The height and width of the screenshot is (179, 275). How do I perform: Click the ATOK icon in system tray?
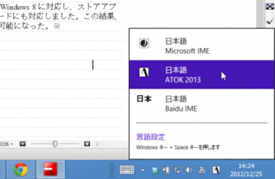pyautogui.click(x=216, y=170)
